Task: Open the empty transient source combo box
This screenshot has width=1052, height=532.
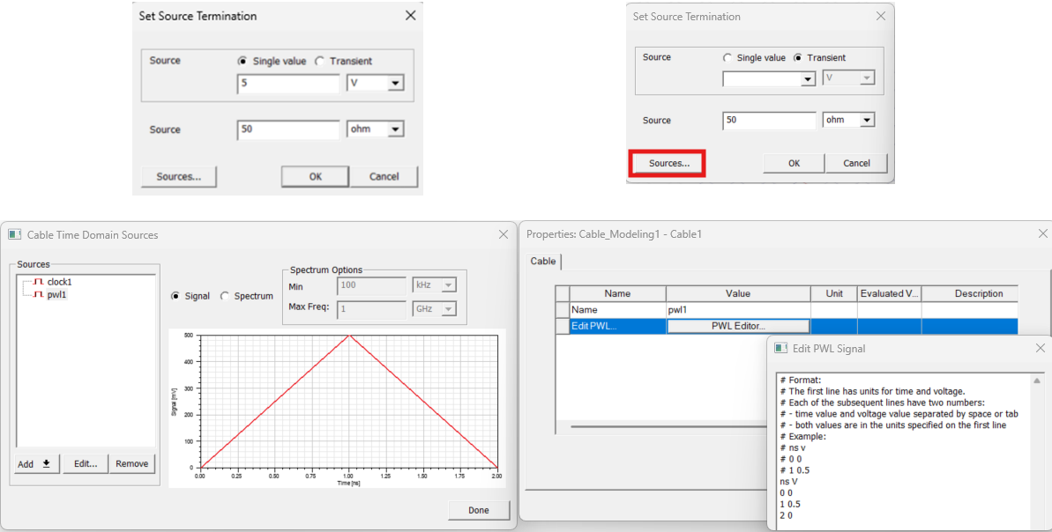Action: point(768,78)
